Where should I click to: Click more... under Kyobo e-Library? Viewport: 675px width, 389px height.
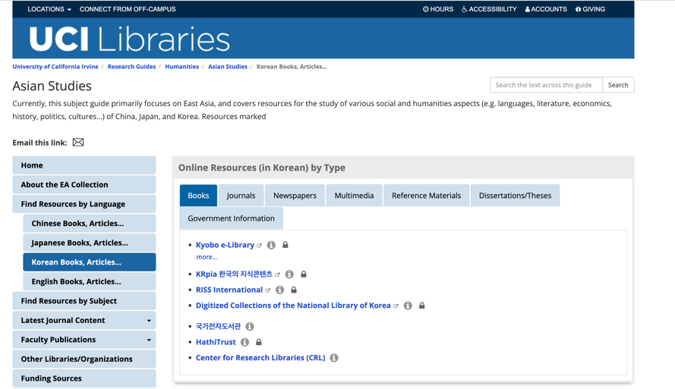click(x=207, y=257)
